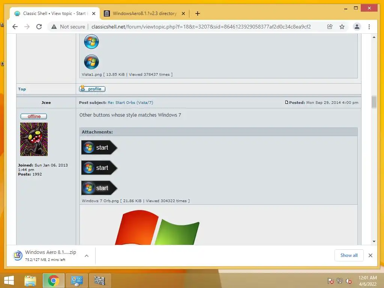Click the muted volume tray icon

[349, 281]
